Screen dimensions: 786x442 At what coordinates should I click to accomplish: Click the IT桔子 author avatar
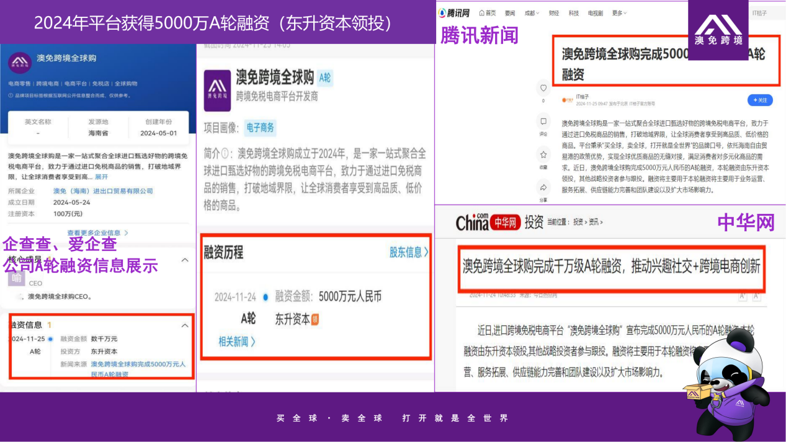(x=566, y=100)
